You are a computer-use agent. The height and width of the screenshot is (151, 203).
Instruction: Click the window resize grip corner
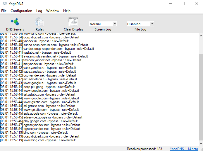coord(202,150)
